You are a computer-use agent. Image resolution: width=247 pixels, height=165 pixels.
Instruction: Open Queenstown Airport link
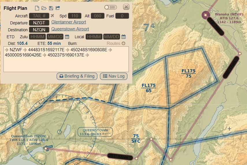tap(70, 29)
